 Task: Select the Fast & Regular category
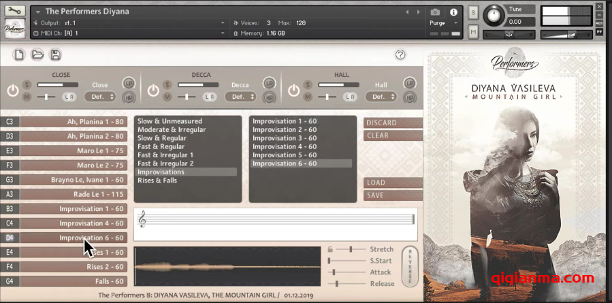pos(161,146)
